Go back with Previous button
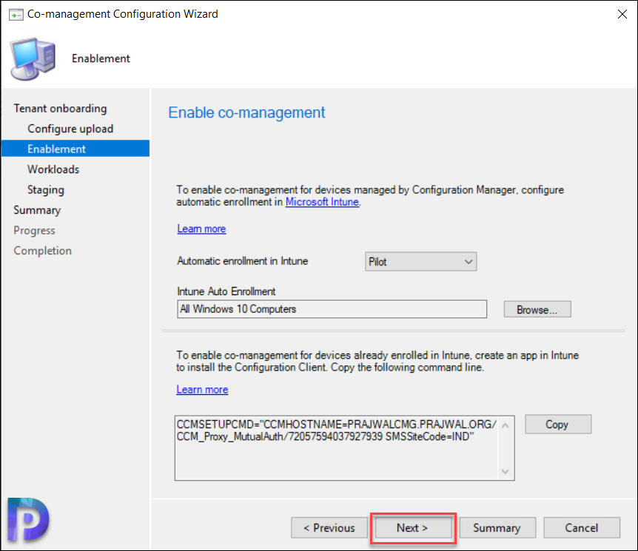The image size is (638, 551). click(329, 528)
